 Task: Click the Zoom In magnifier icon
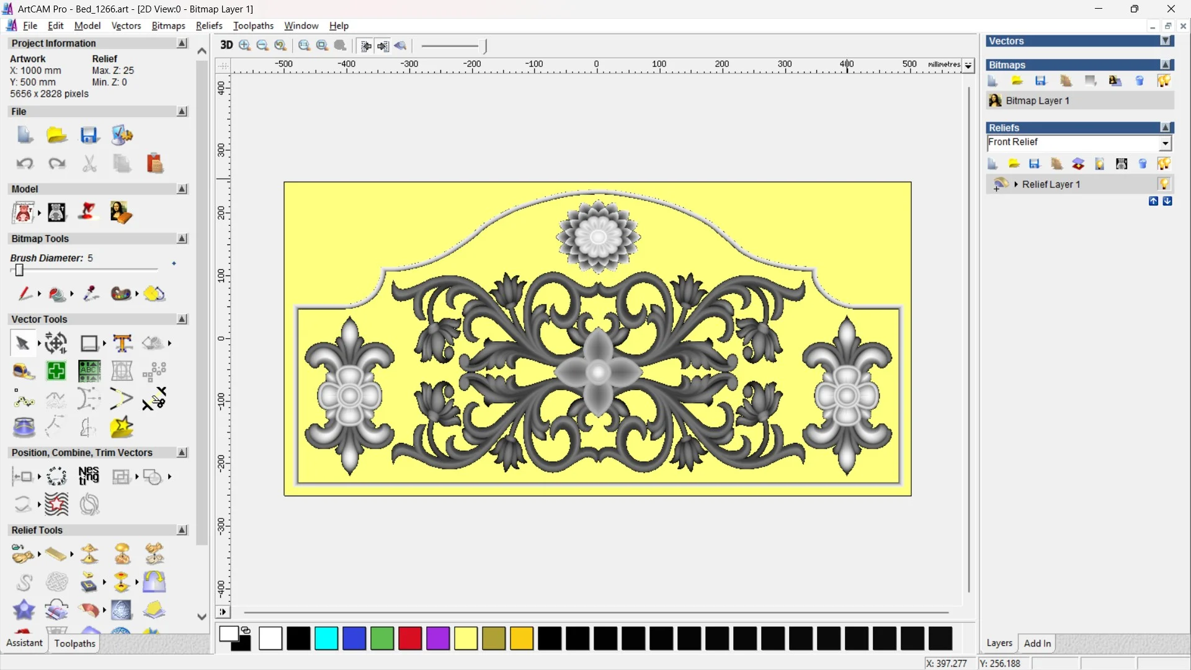(244, 45)
